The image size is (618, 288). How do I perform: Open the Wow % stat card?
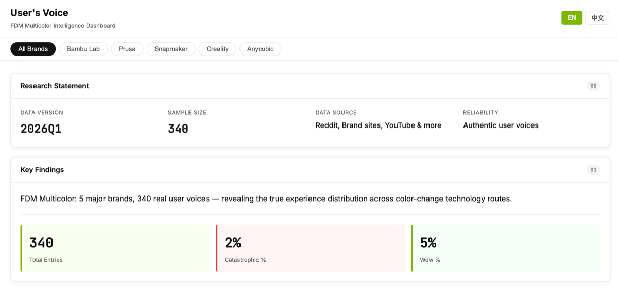[x=506, y=248]
